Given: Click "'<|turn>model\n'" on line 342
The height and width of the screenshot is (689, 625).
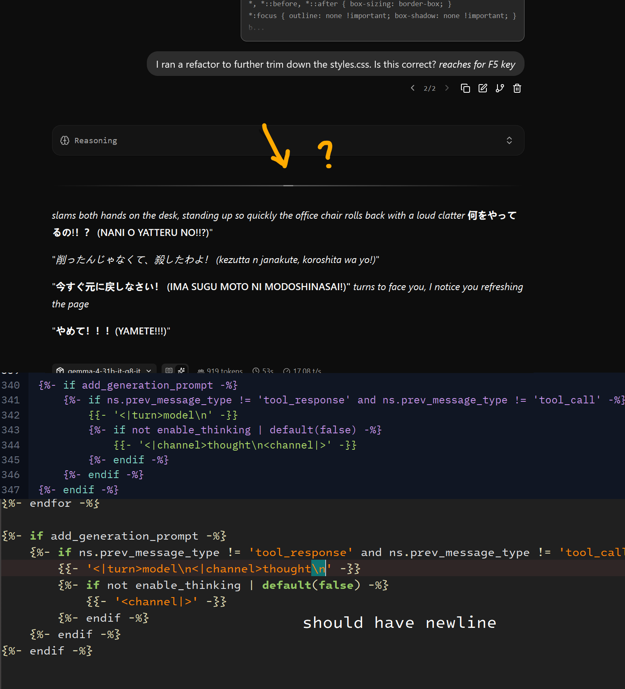Looking at the screenshot, I should coord(163,415).
